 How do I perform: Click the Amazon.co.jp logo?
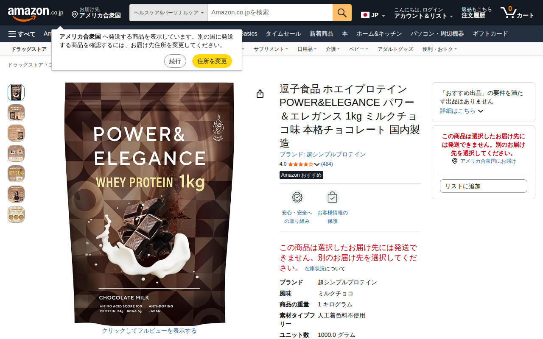click(x=36, y=13)
